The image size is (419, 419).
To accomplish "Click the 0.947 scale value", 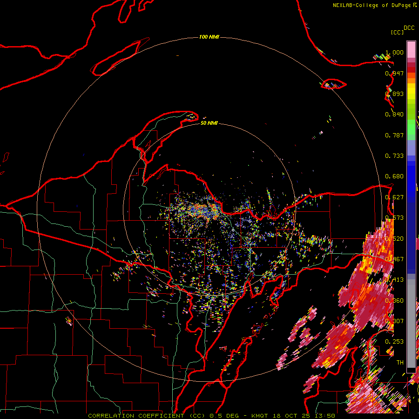I will (x=394, y=73).
